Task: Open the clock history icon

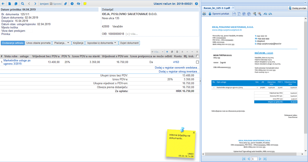Action: pyautogui.click(x=72, y=4)
